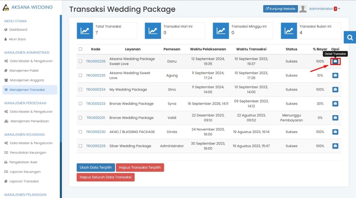
Task: Click the Aksana Wedding logo
Action: coord(6,7)
